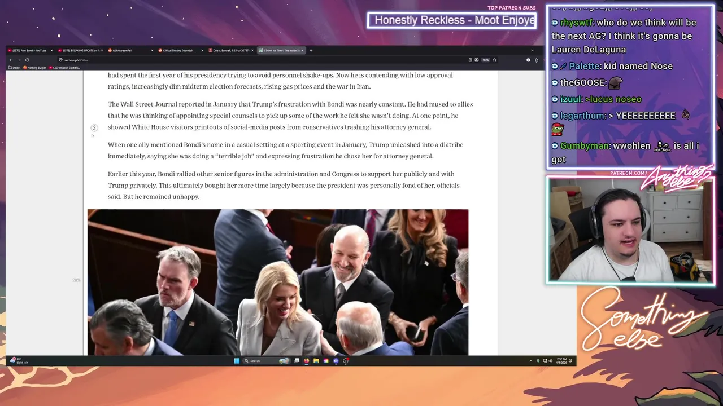Click the Bondi address photo
The width and height of the screenshot is (723, 406).
(x=278, y=282)
